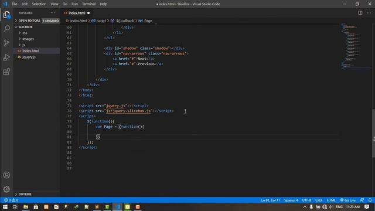Image resolution: width=375 pixels, height=211 pixels.
Task: Open the Extensions view
Action: pyautogui.click(x=6, y=72)
